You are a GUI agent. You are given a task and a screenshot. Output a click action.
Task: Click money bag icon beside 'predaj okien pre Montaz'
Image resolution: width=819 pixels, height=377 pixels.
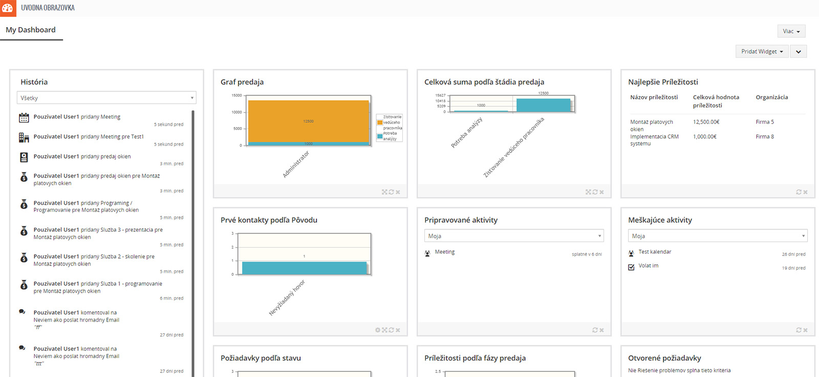pyautogui.click(x=24, y=177)
